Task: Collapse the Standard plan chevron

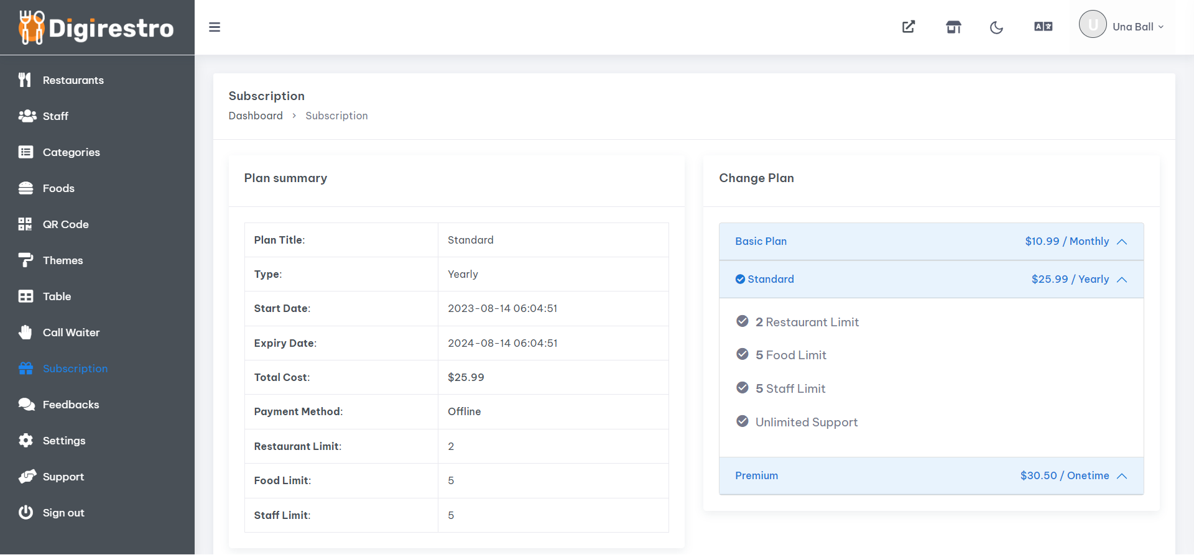Action: point(1122,280)
